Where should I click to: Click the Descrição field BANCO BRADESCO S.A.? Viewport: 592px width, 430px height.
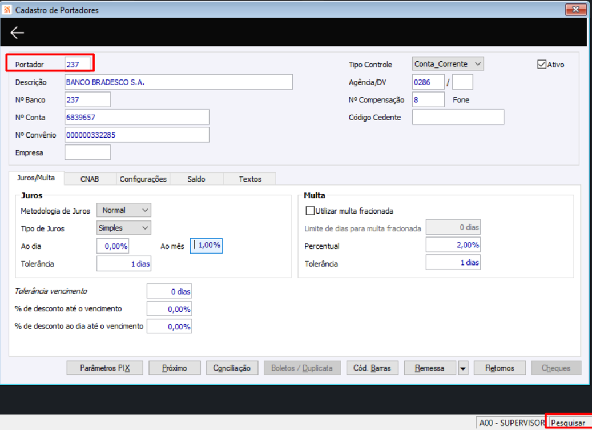tap(179, 82)
